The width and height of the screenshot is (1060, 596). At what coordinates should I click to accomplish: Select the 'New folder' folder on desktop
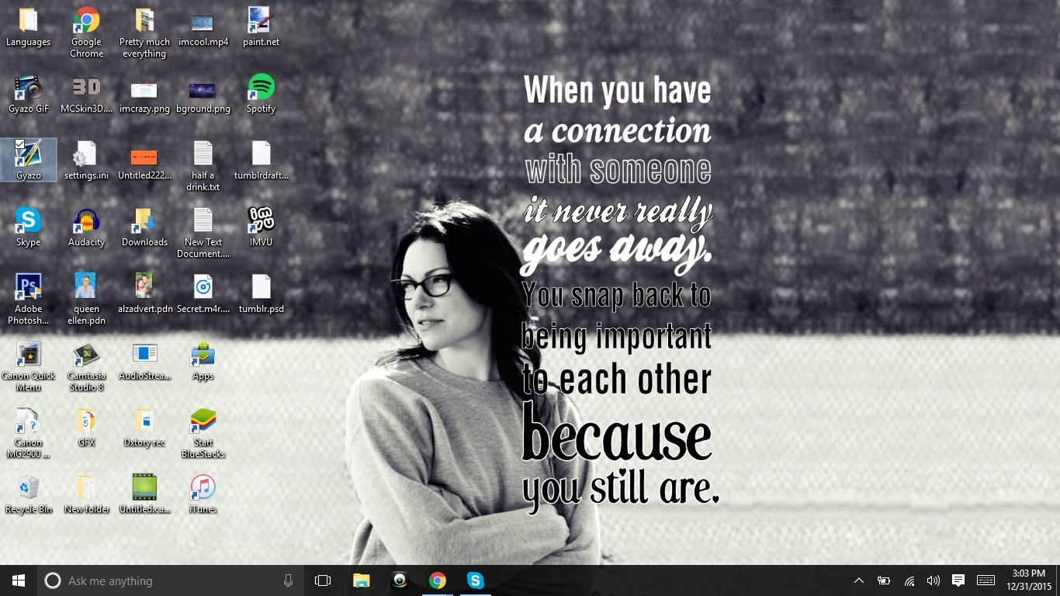[86, 494]
